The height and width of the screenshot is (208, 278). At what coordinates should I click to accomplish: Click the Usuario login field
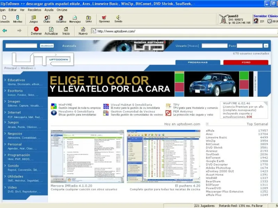(214, 46)
